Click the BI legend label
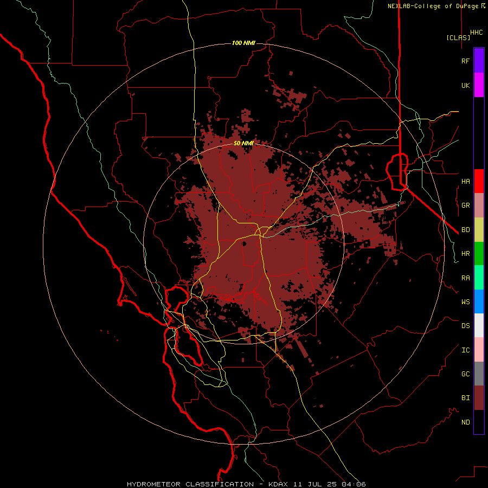Image resolution: width=488 pixels, height=488 pixels. pos(465,398)
